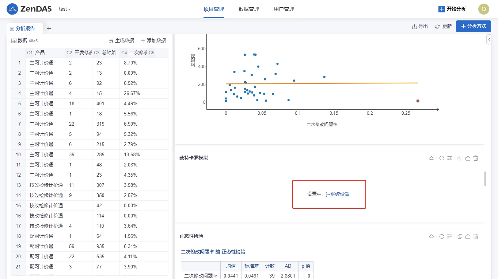Duplicate the 正态性检验 panel

(x=460, y=236)
